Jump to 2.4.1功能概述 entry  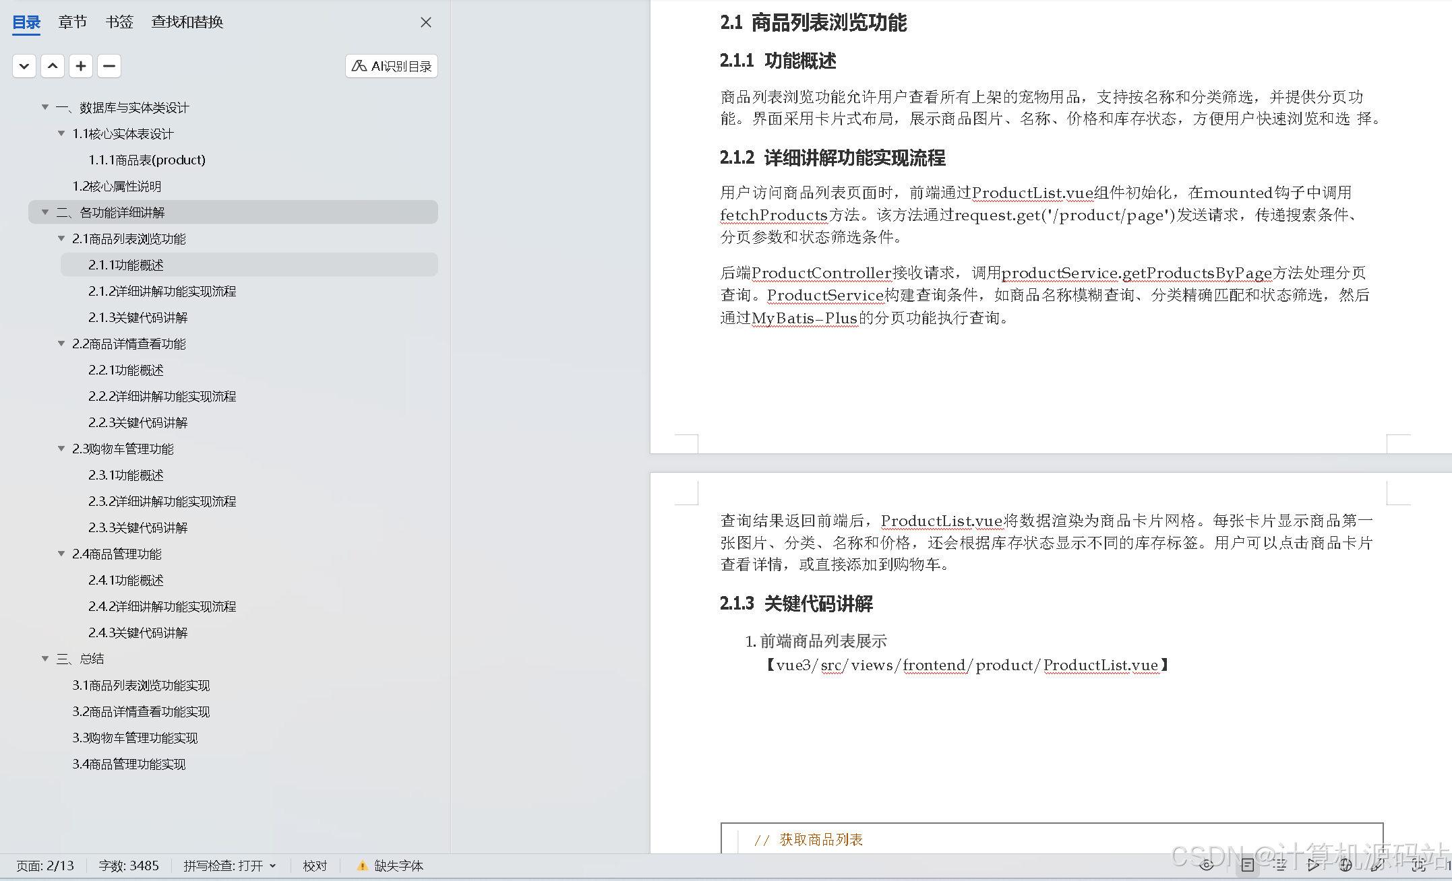[126, 580]
